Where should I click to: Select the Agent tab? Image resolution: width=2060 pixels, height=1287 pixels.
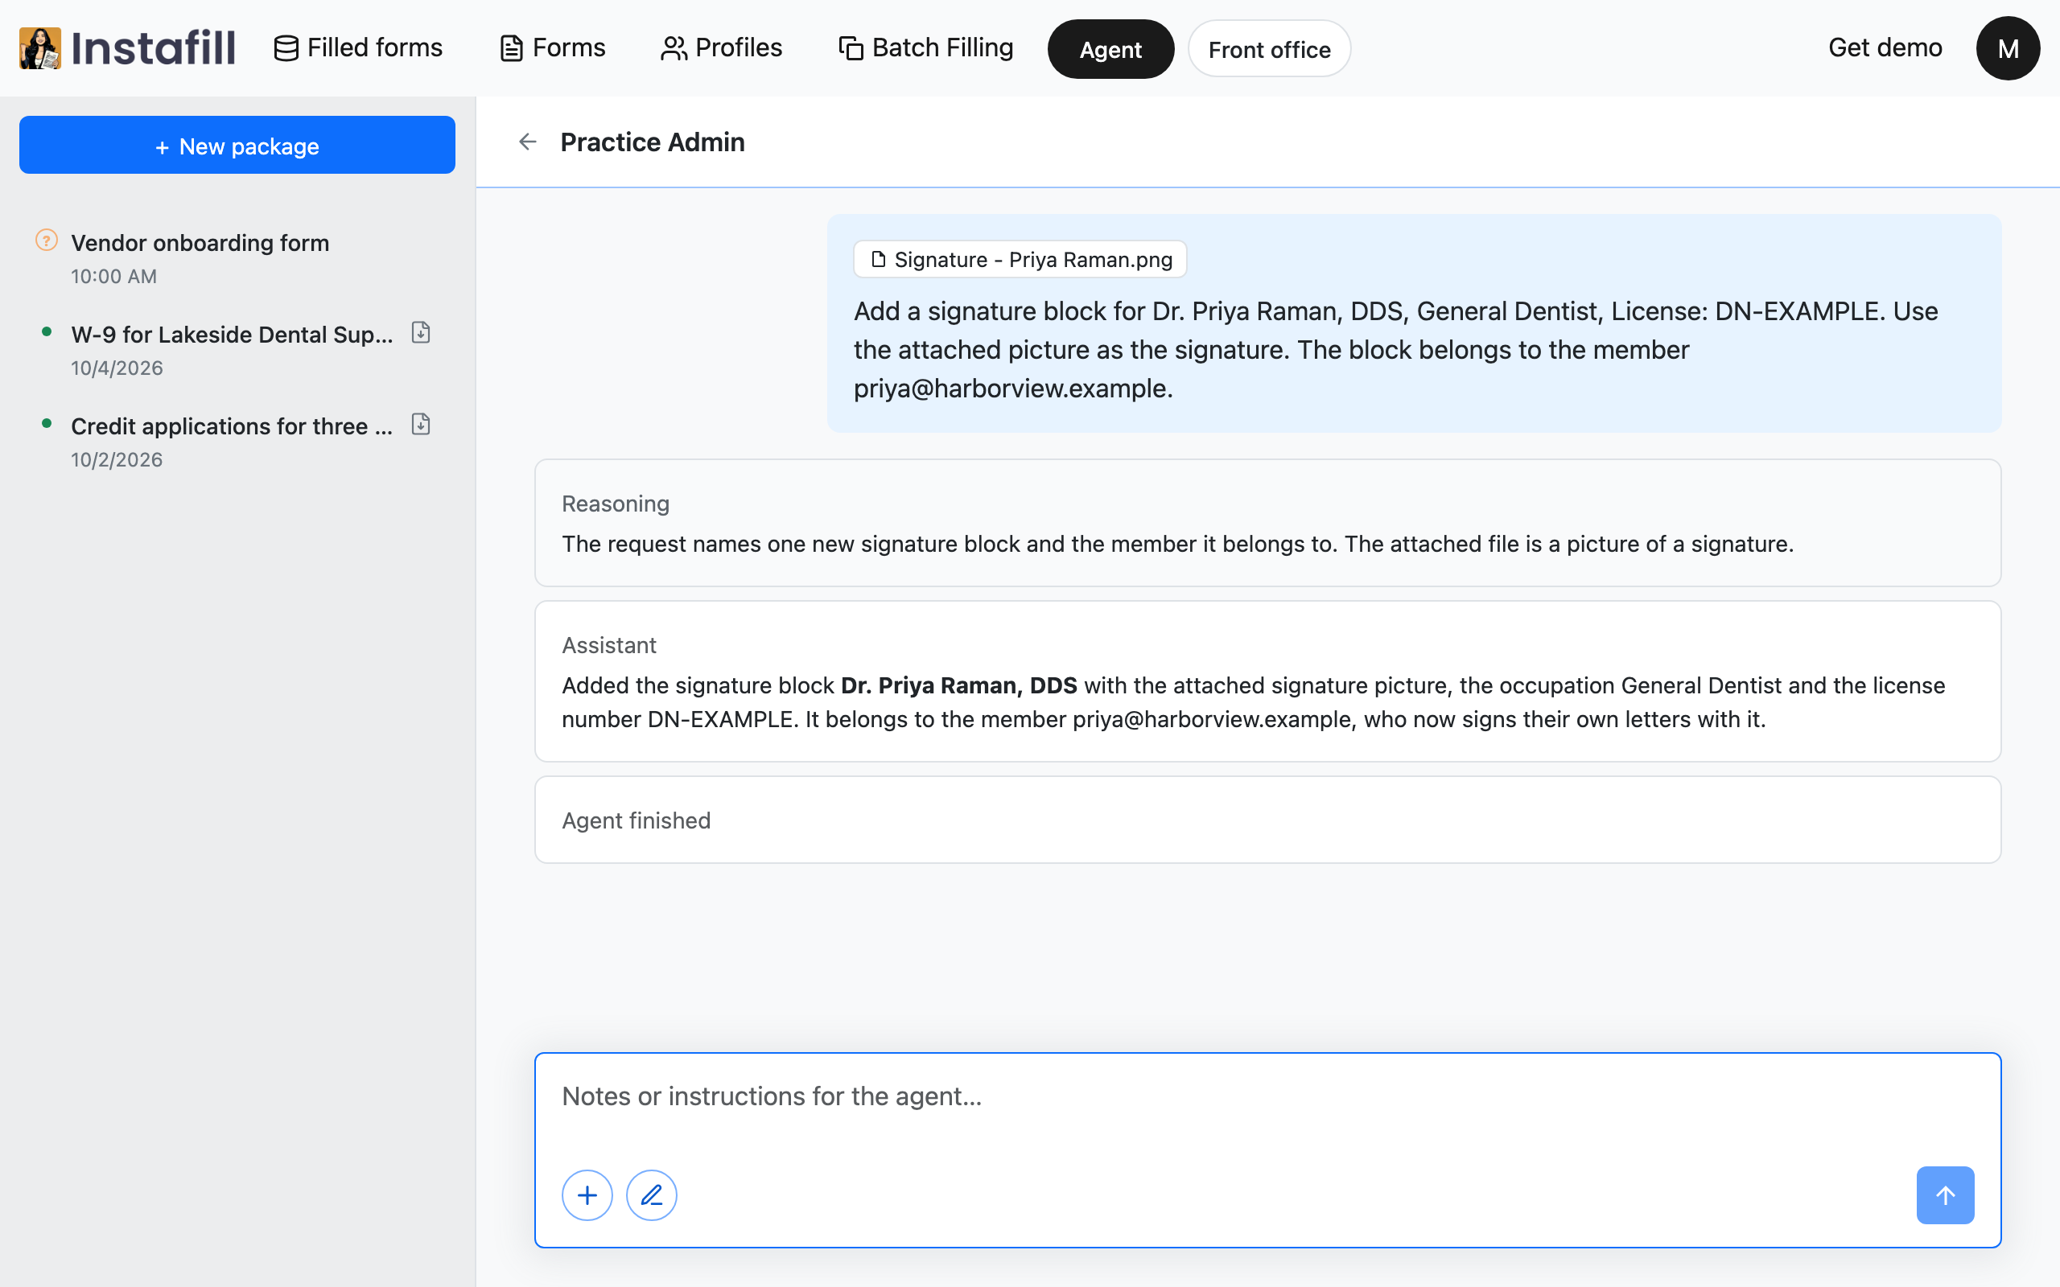[1110, 49]
